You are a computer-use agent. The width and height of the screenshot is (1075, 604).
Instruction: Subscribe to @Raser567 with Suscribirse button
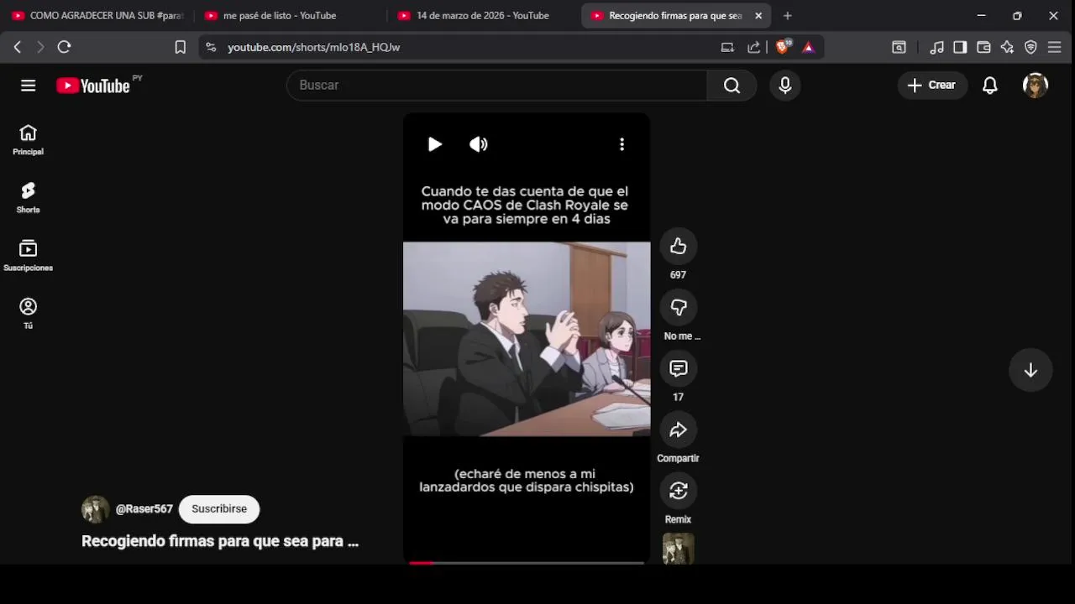(x=219, y=509)
